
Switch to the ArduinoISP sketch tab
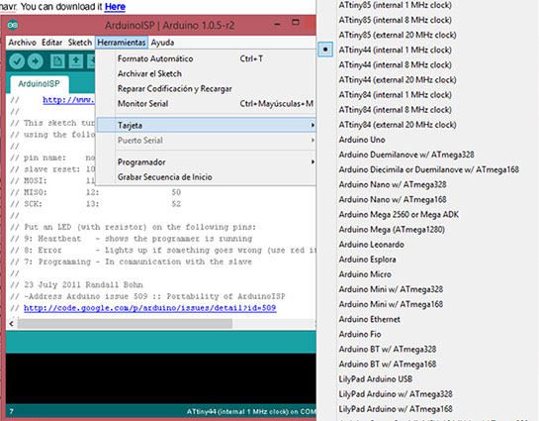[x=40, y=83]
